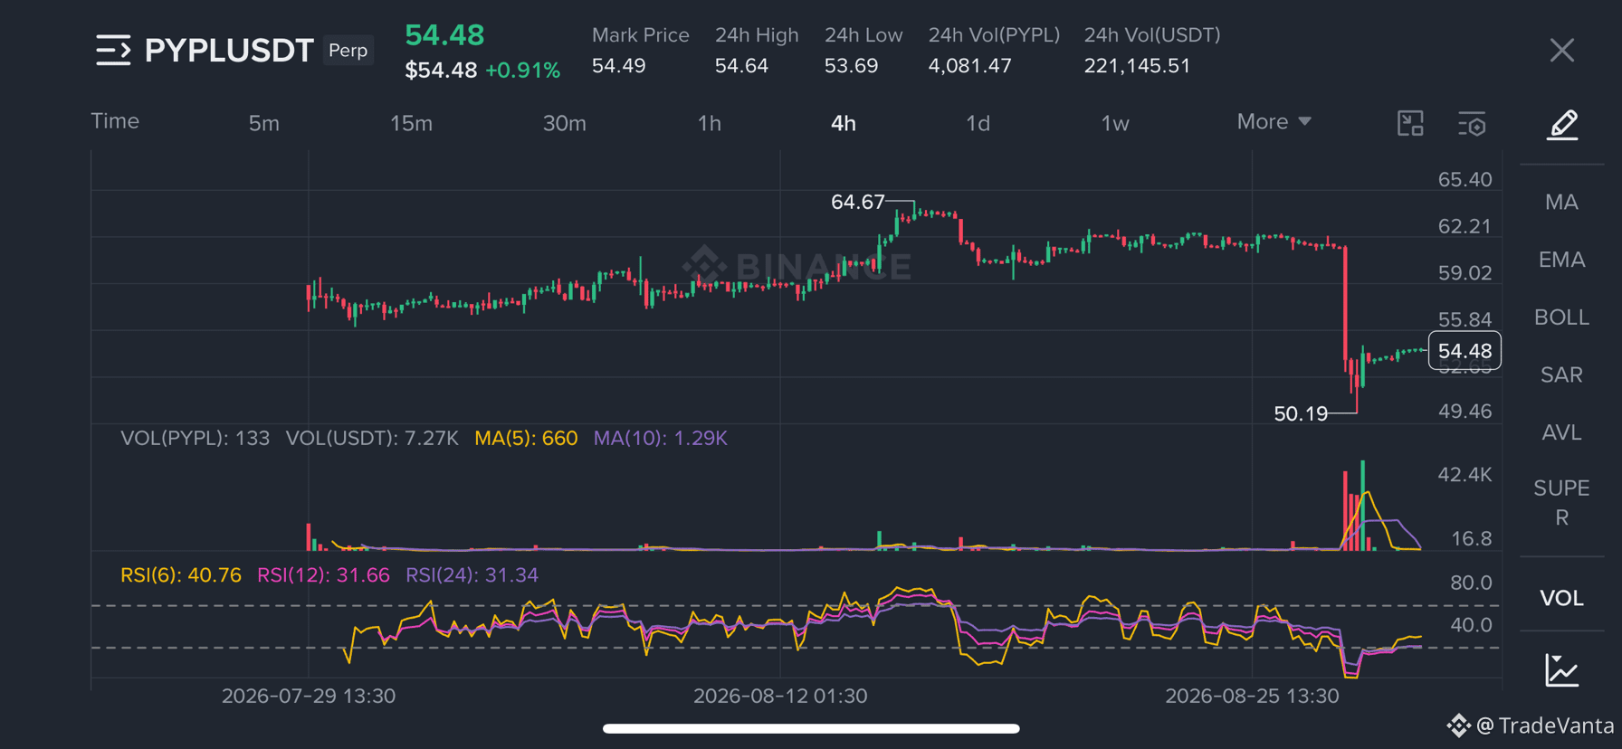Toggle the BOLL indicator
This screenshot has width=1622, height=749.
click(1562, 318)
